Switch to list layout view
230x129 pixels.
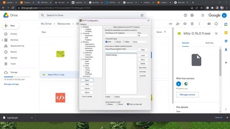209,24
